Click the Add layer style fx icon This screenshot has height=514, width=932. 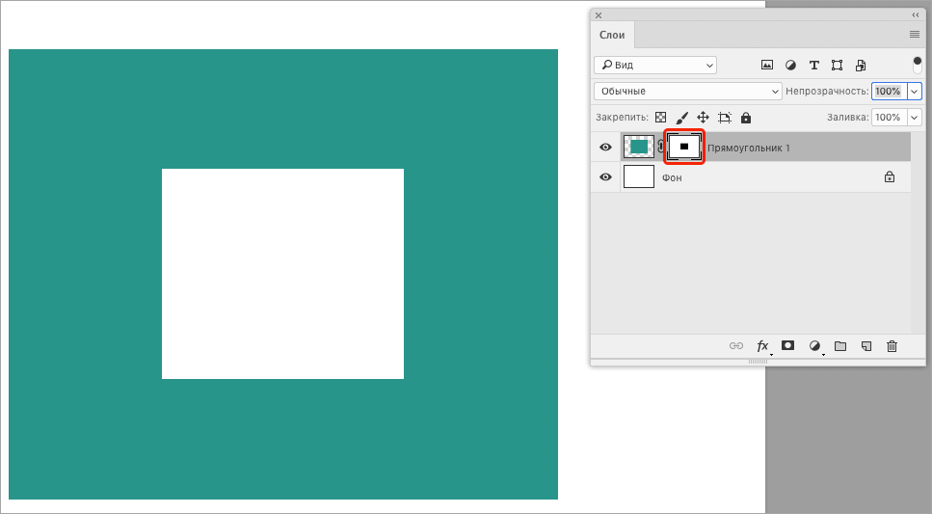point(762,345)
